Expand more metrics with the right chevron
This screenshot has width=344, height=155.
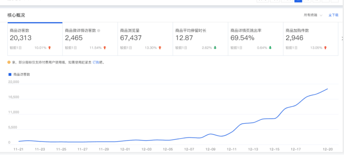pos(342,39)
